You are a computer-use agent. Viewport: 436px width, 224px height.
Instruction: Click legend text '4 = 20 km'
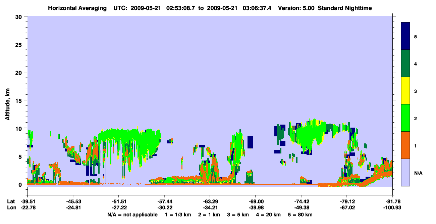pos(269,215)
